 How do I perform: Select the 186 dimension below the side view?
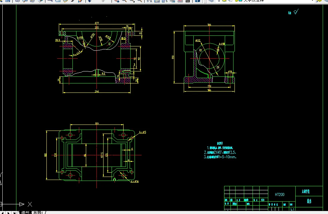pyautogui.click(x=209, y=90)
